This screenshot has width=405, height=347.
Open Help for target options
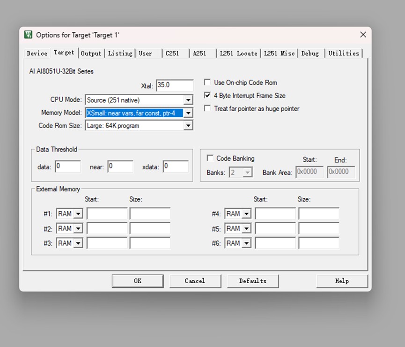click(342, 281)
